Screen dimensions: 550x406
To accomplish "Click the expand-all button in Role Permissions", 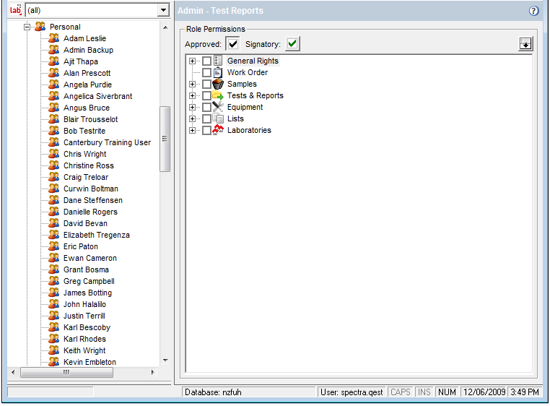I will pos(525,44).
